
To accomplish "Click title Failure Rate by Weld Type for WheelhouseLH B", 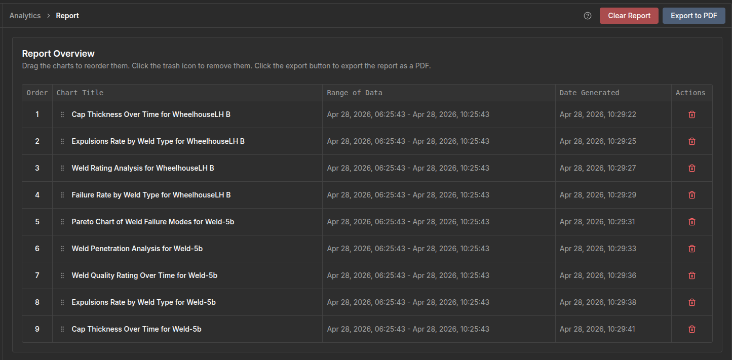I will (x=151, y=195).
